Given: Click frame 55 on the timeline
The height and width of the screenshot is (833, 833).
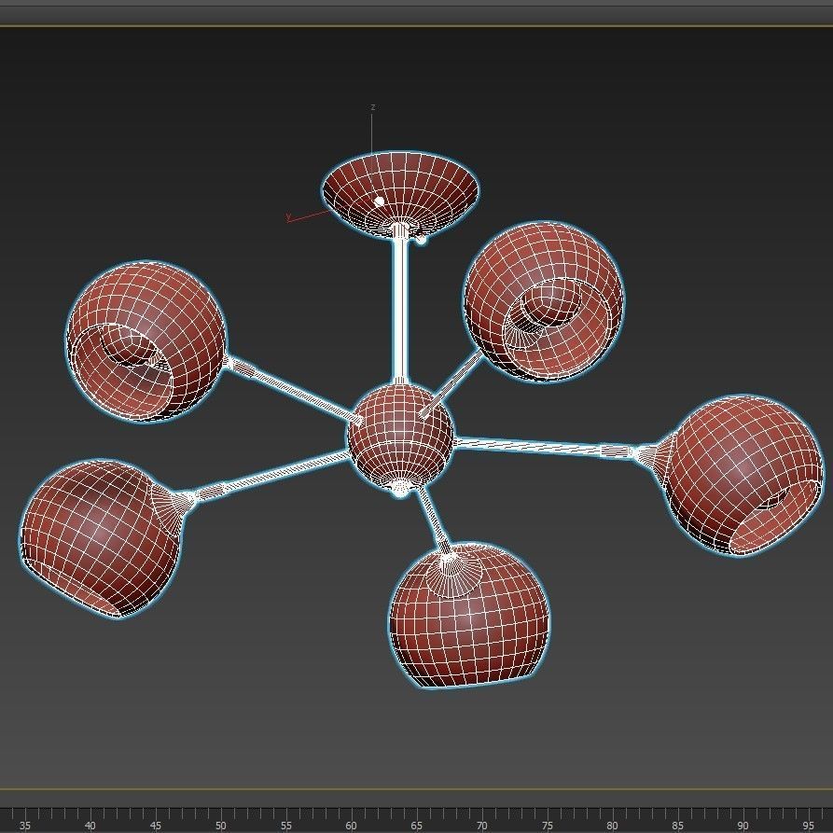Looking at the screenshot, I should coord(285,826).
